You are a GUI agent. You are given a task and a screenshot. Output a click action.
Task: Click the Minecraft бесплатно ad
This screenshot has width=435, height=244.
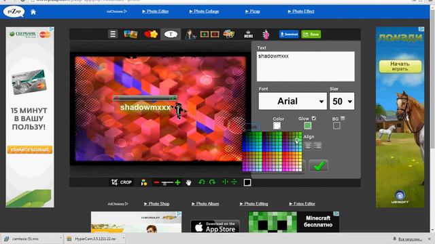point(294,222)
